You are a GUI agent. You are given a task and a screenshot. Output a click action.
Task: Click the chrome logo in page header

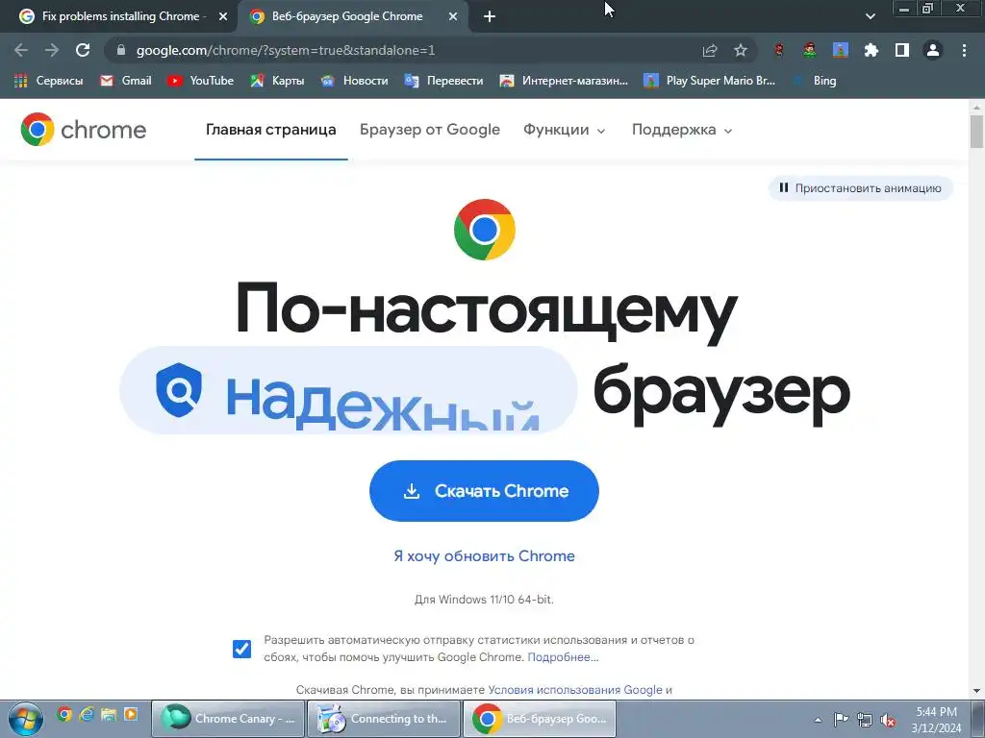pos(83,130)
